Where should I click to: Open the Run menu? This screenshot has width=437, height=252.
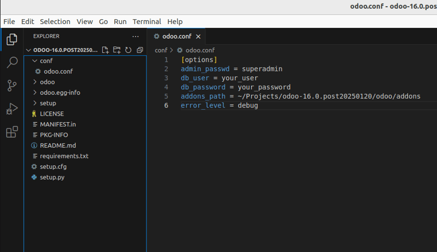120,21
